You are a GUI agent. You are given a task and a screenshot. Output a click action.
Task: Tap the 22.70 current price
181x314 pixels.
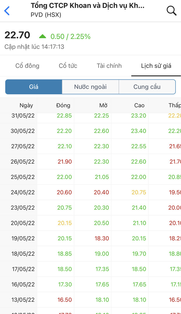click(x=17, y=35)
